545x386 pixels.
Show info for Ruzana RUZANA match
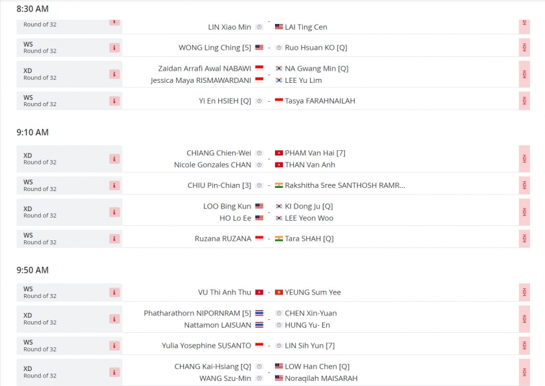[115, 238]
